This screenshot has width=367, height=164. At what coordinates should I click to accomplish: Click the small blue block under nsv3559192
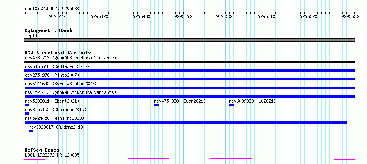point(27,114)
